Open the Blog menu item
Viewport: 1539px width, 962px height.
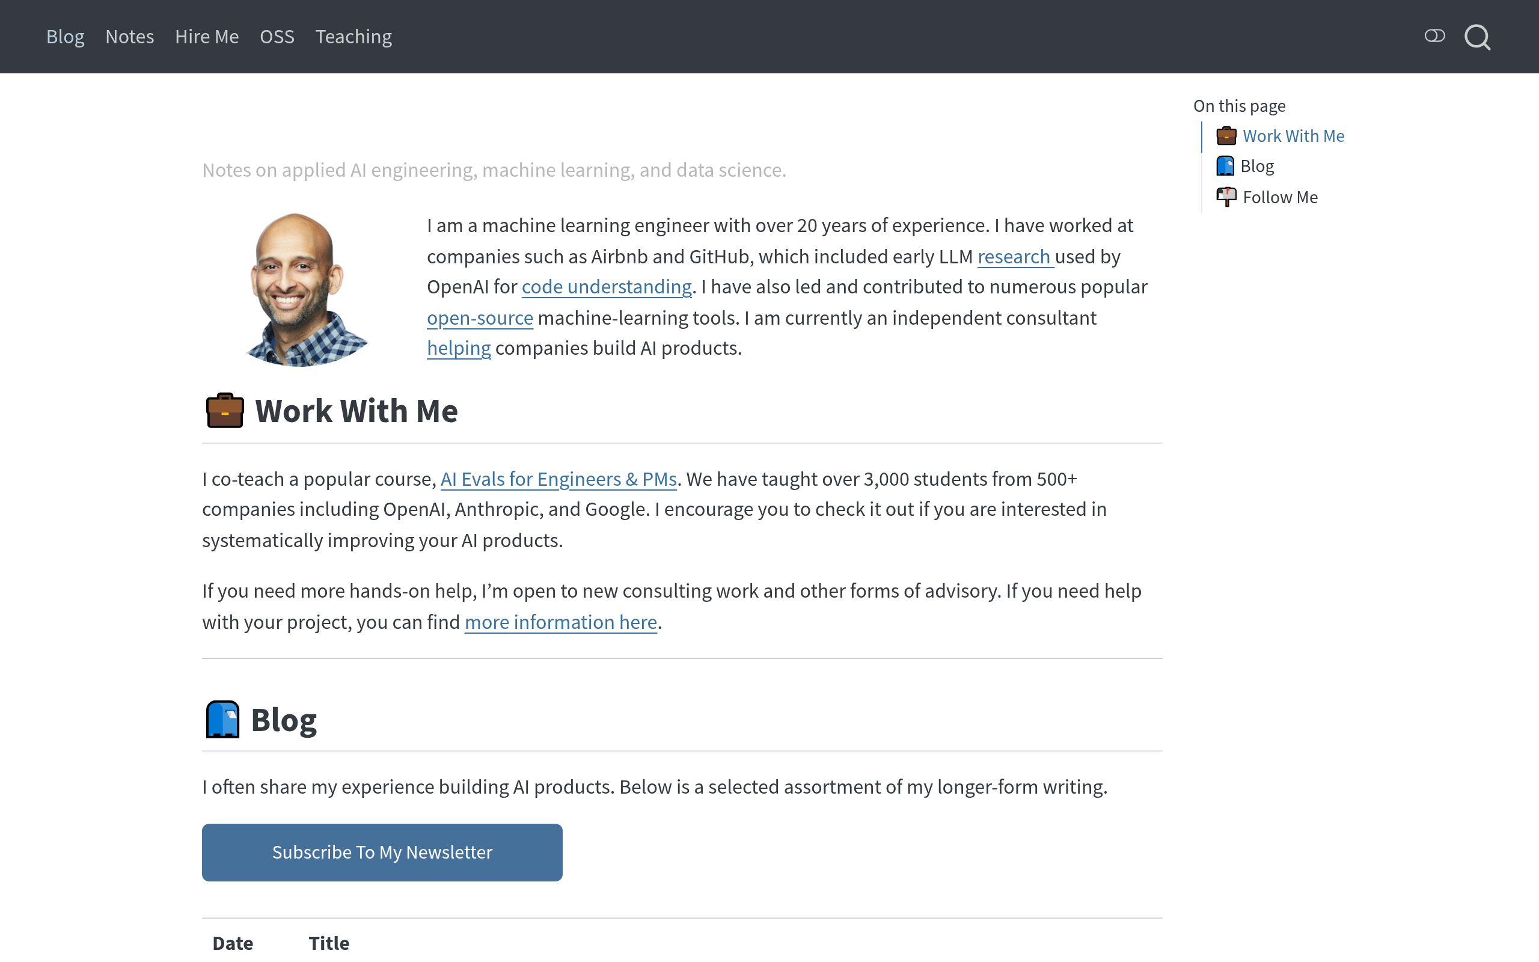click(65, 37)
